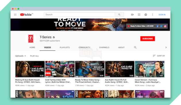This screenshot has height=105, width=181.
Task: Expand the Uploads dropdown
Action: coord(21,56)
